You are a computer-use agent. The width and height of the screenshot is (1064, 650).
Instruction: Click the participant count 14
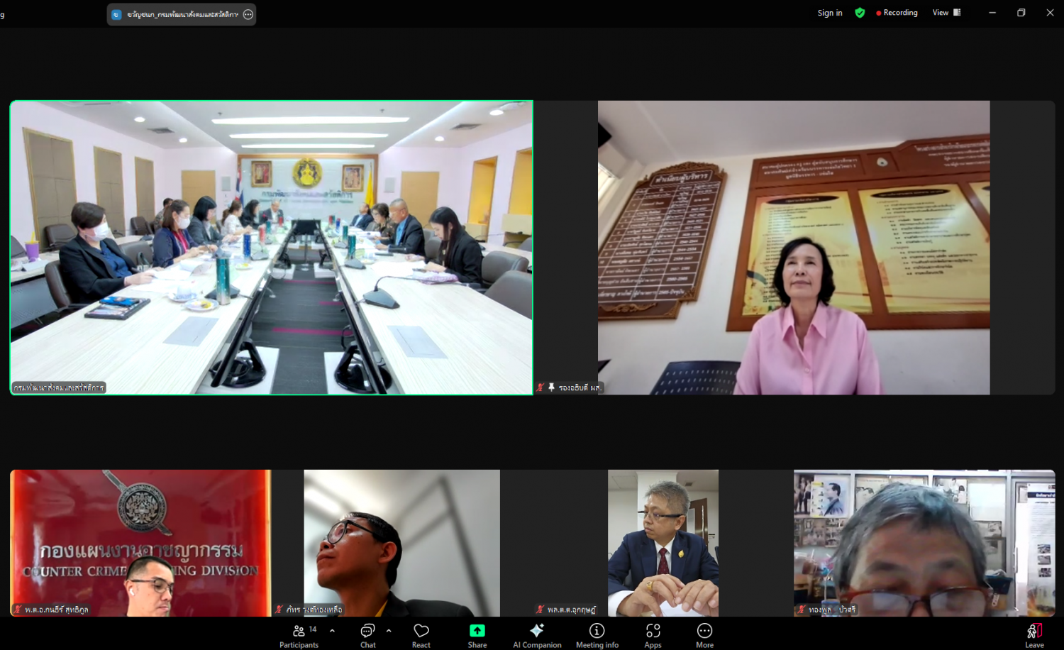(313, 629)
